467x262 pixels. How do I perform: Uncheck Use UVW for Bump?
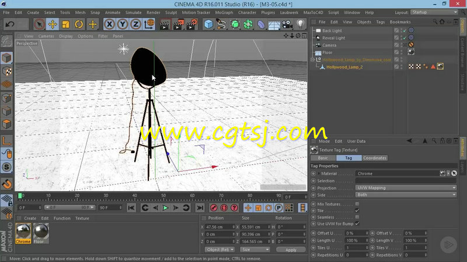(357, 224)
